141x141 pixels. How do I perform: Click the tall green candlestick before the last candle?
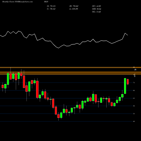125,86
